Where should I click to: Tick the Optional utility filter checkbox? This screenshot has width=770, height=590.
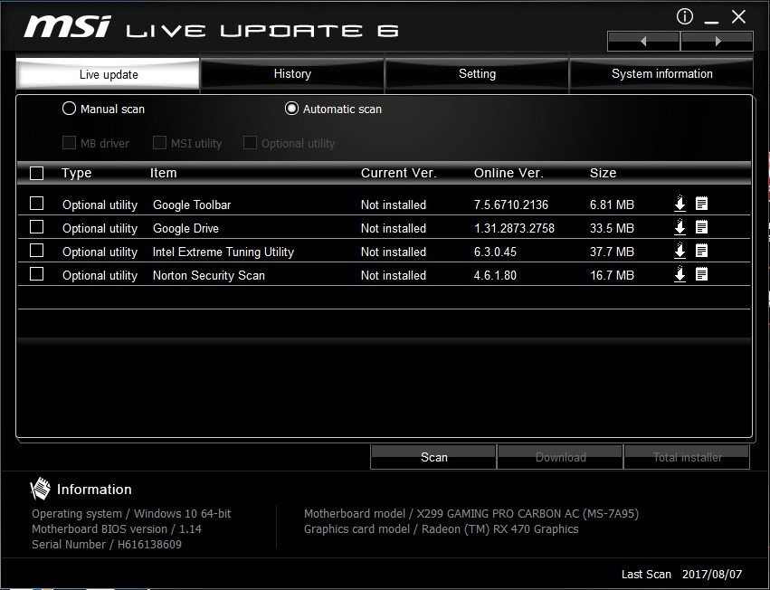(250, 143)
